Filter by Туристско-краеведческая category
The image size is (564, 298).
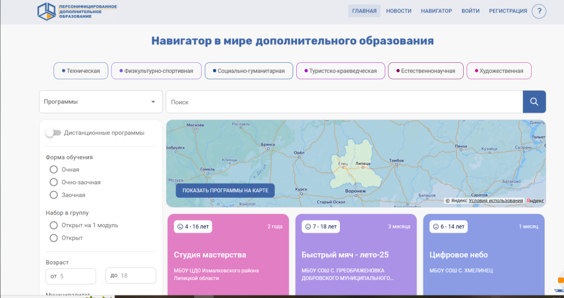(x=341, y=71)
